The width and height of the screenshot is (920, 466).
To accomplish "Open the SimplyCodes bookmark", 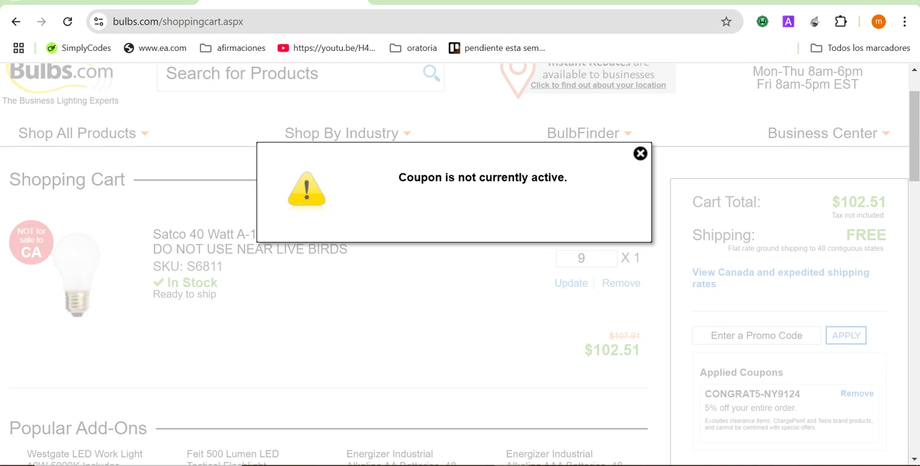I will pyautogui.click(x=79, y=48).
